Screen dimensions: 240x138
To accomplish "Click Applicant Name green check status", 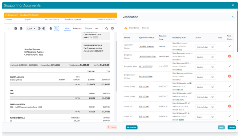I will point(229,46).
